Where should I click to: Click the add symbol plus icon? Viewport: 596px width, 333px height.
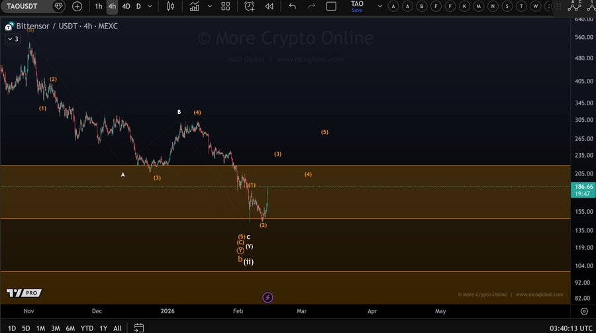[x=77, y=7]
